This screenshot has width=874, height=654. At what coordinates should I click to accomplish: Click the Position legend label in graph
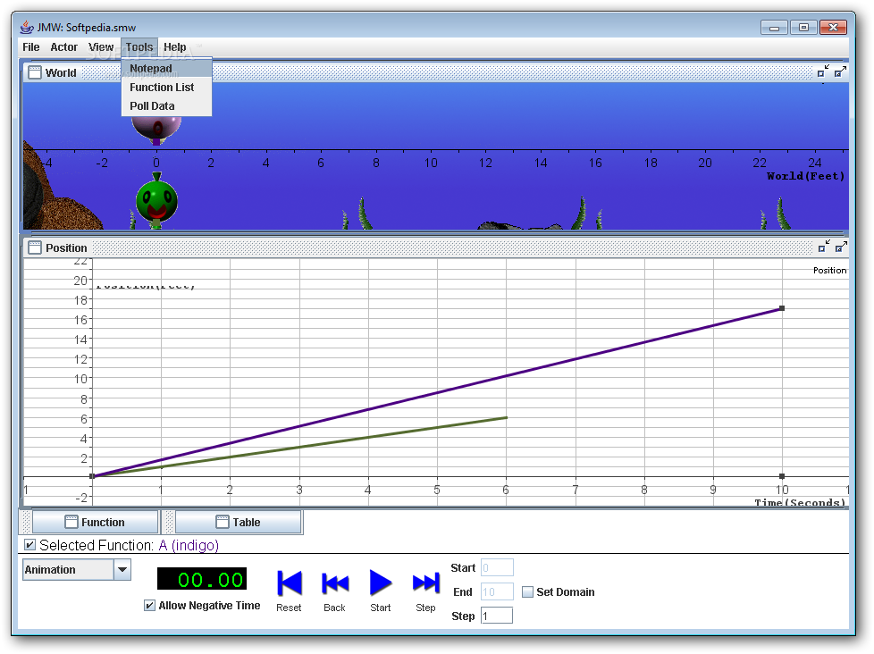point(829,271)
